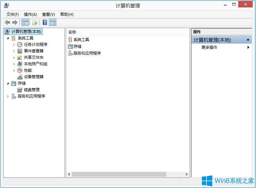Open the 查看(V) menu

tap(48, 14)
